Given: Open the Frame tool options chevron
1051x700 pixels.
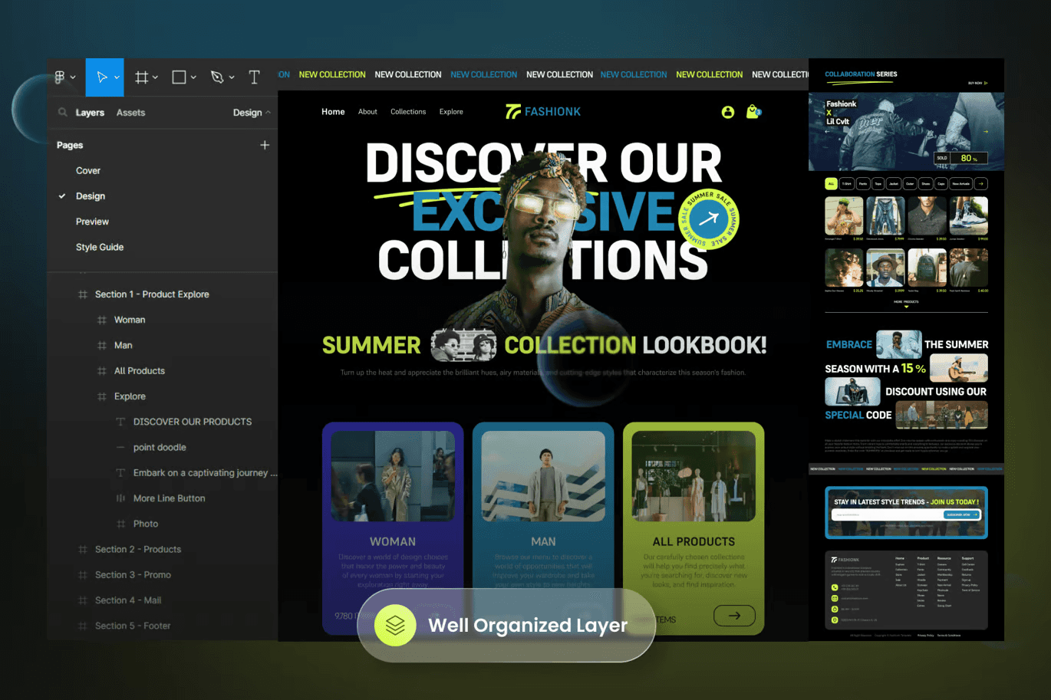Looking at the screenshot, I should [155, 77].
